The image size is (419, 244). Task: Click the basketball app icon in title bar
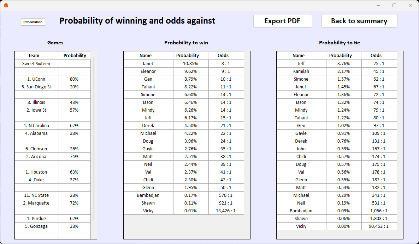pyautogui.click(x=6, y=5)
